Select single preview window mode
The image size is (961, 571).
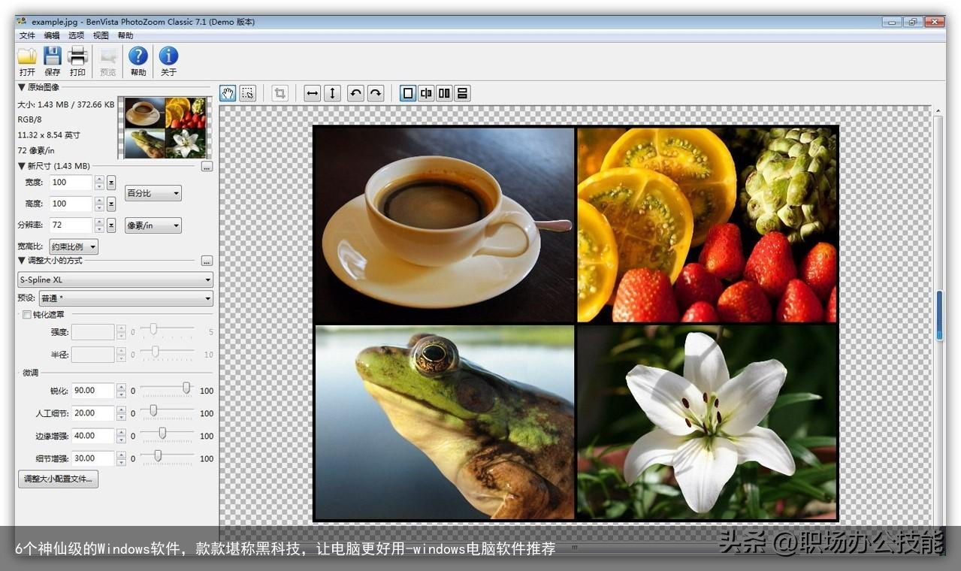coord(408,93)
